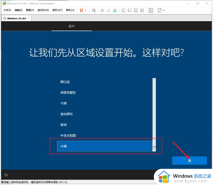Image resolution: width=213 pixels, height=185 pixels.
Task: Click the stretch guest display icon
Action: tap(160, 11)
